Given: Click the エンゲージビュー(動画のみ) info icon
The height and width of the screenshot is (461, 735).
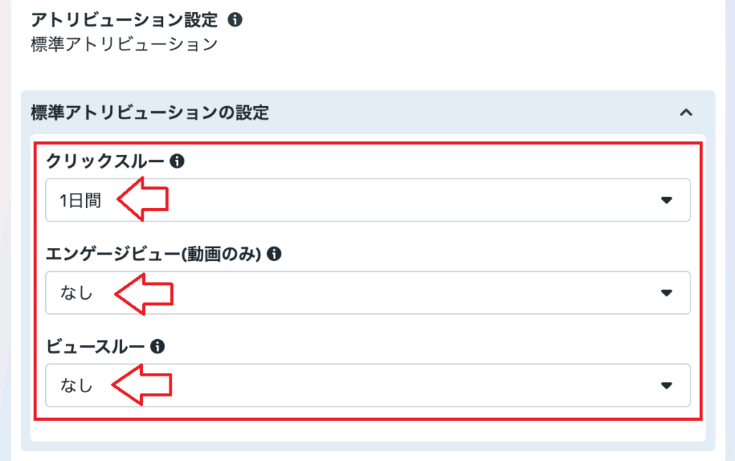Looking at the screenshot, I should tap(273, 253).
